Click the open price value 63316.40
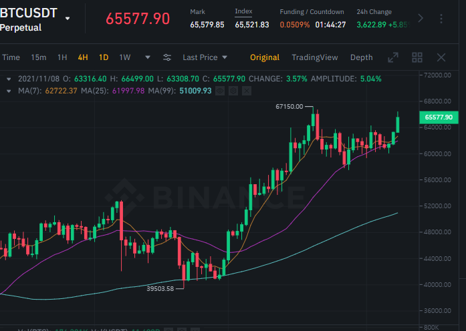Screen dimensions: 466x331 (90, 79)
